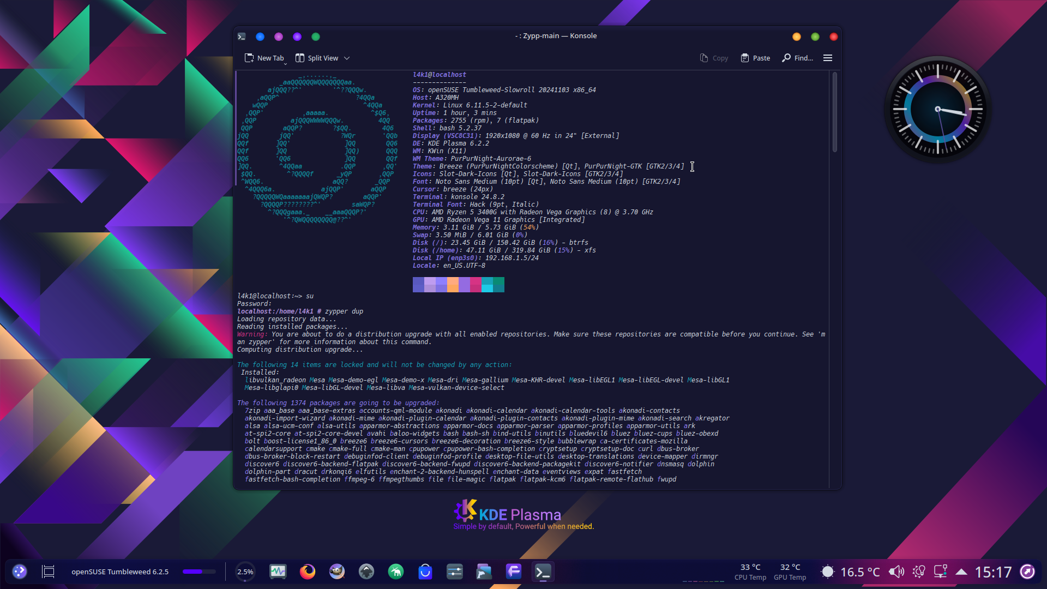Launch GIMP from the taskbar

click(x=337, y=572)
